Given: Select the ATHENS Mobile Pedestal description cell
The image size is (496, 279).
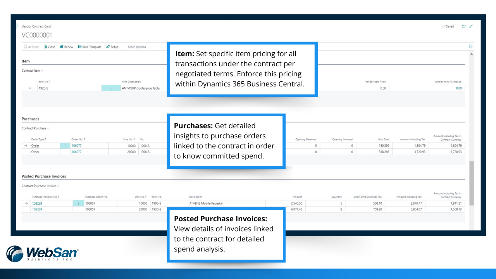Looking at the screenshot, I should 227,203.
